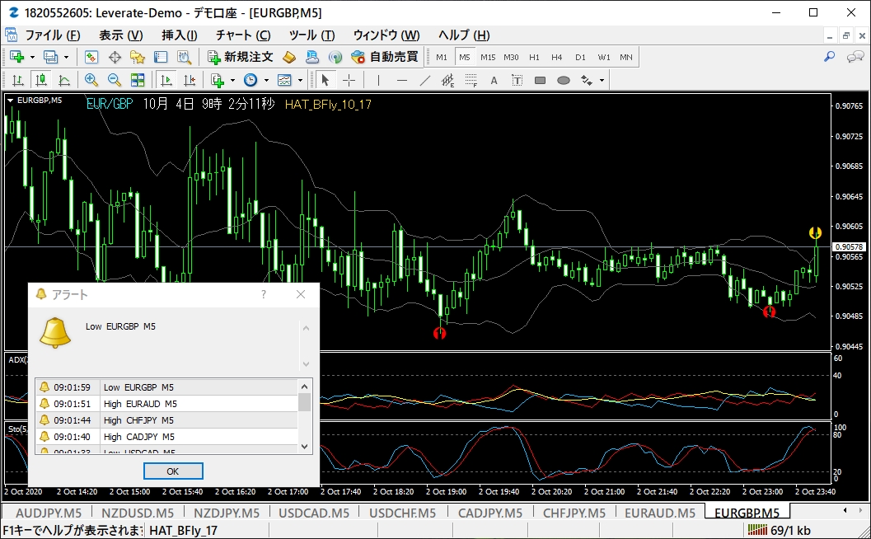The height and width of the screenshot is (539, 871).
Task: Select the text label tool
Action: tap(494, 81)
